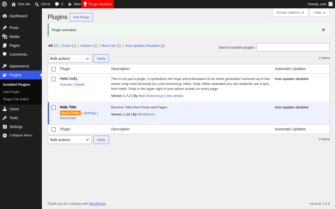Click More Tools for Hide Title
335x209 pixels.
tap(70, 113)
